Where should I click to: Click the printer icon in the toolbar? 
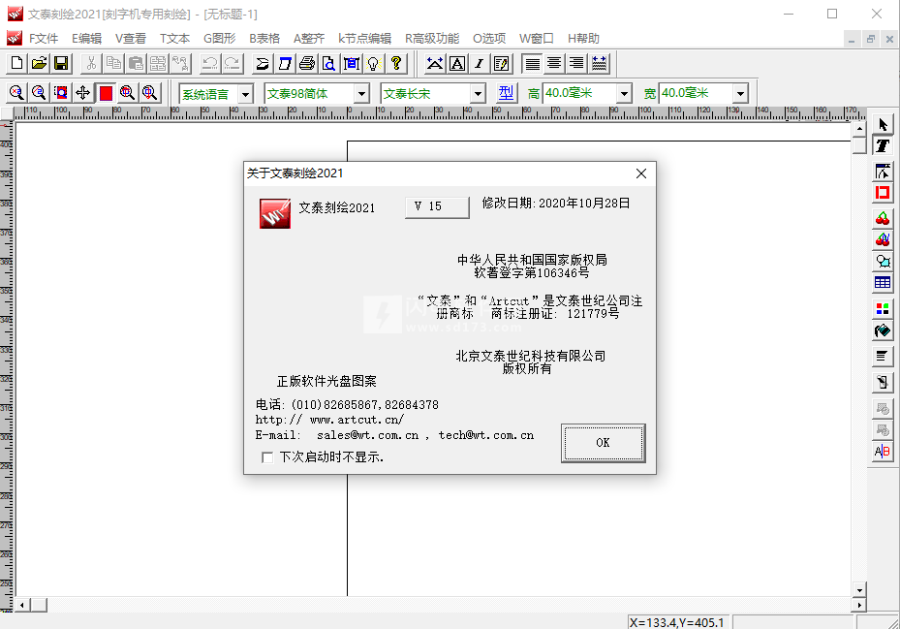coord(307,63)
